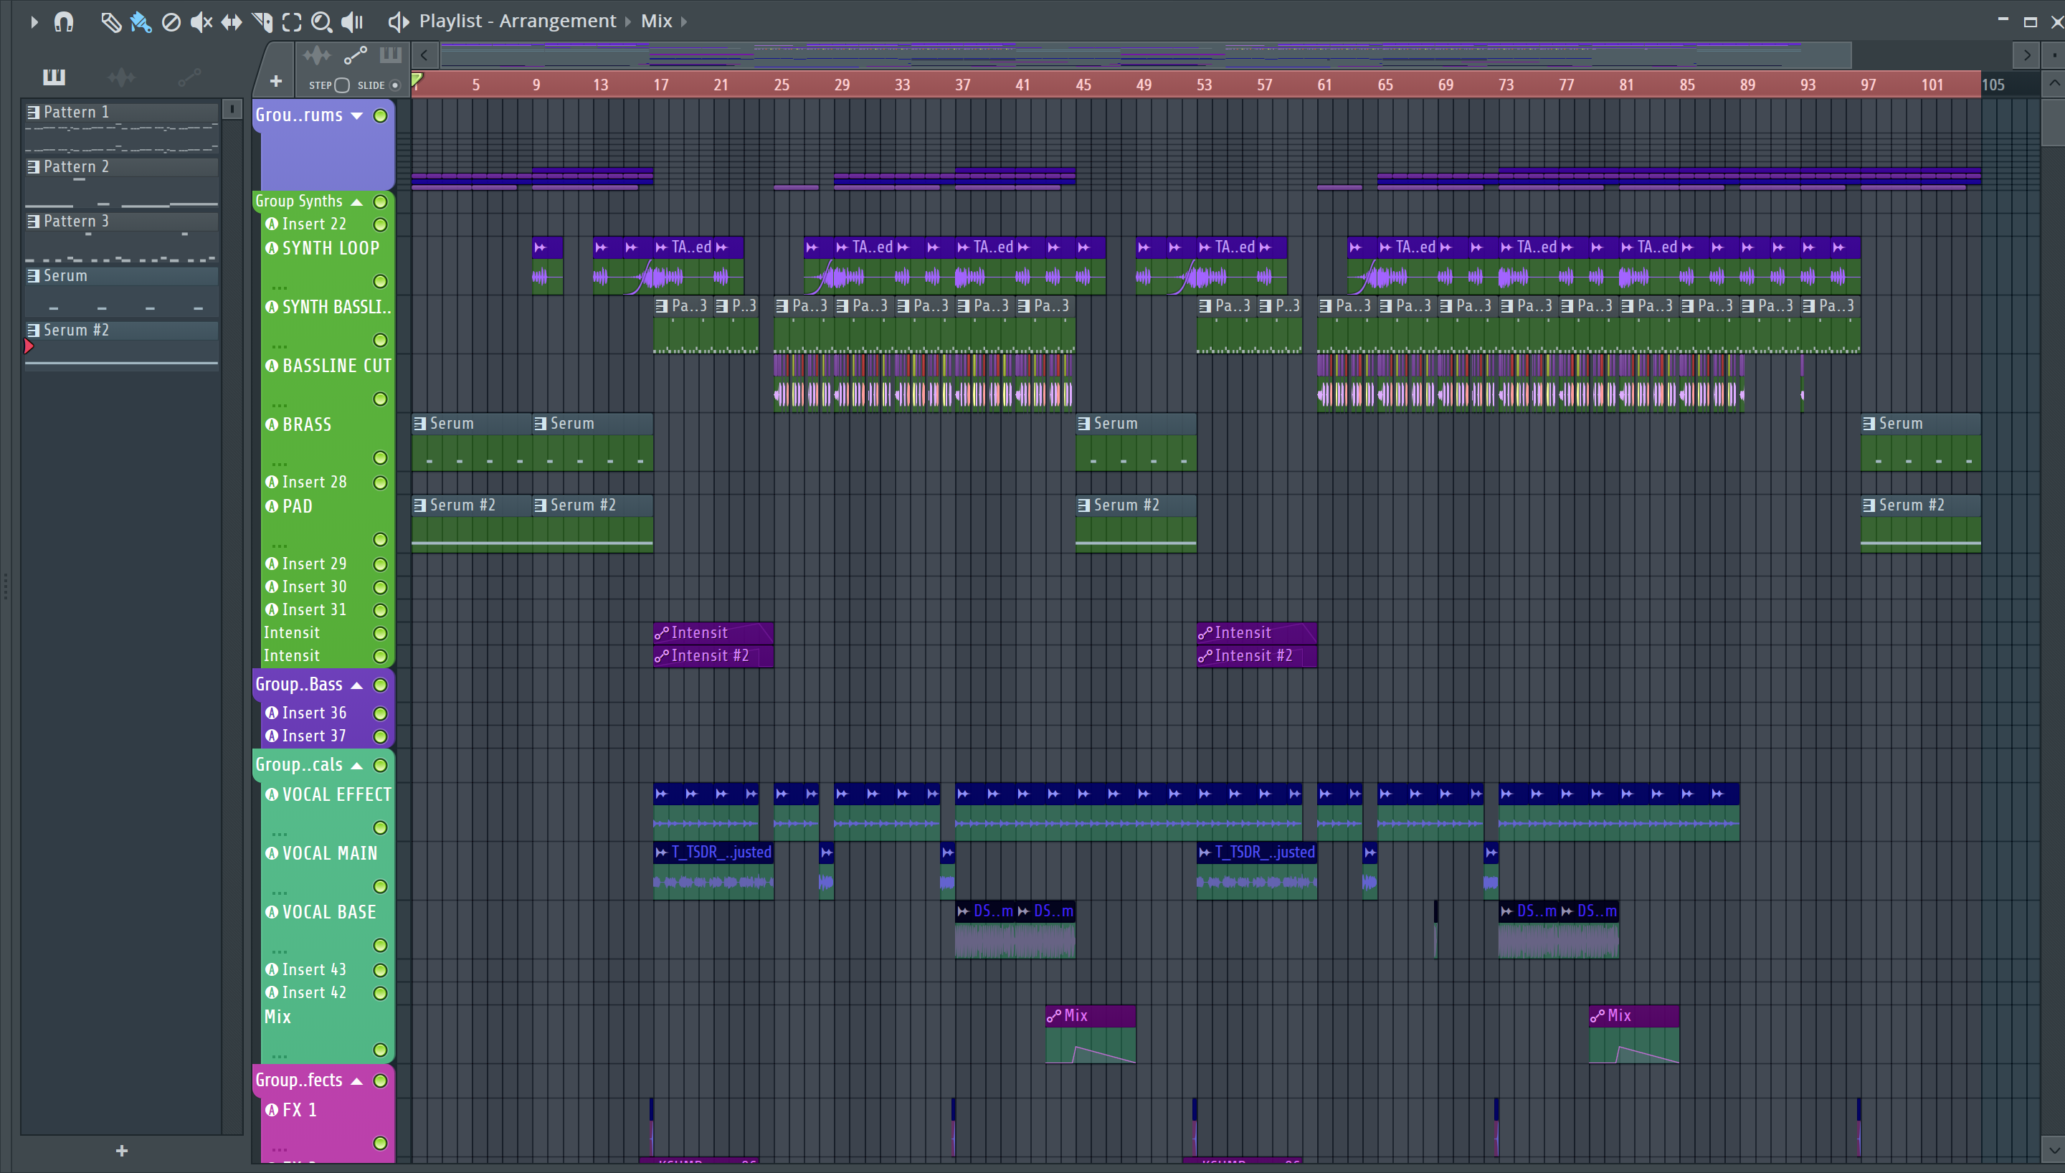This screenshot has height=1173, width=2065.
Task: Expand the Group Drums track group
Action: 357,116
